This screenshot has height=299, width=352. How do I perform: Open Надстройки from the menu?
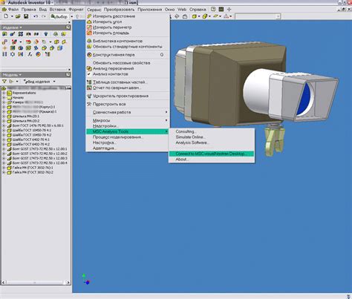(x=128, y=126)
